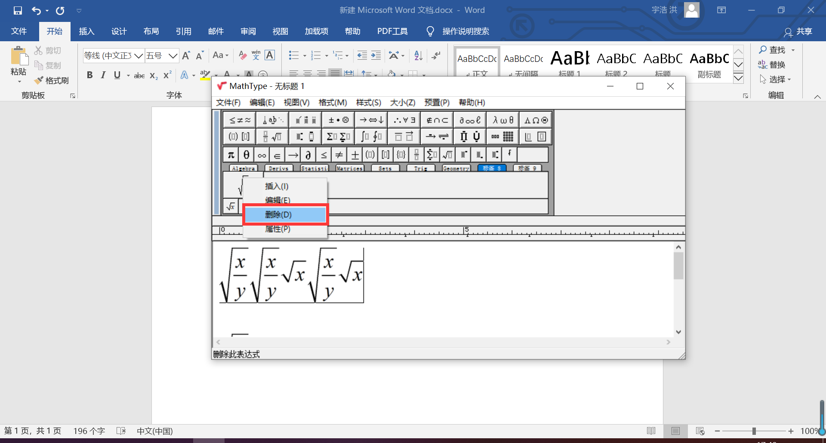Click the MathType vertical scrollbar down arrow
826x443 pixels.
[678, 332]
